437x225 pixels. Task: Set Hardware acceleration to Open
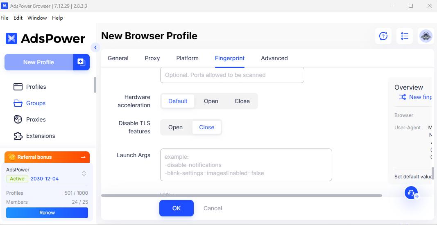tap(211, 101)
